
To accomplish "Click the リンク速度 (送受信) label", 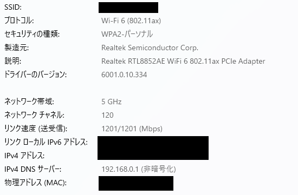I will (36, 129).
